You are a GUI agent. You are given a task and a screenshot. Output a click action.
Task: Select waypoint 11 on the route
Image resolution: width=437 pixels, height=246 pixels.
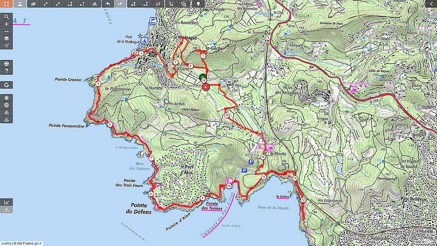click(x=264, y=177)
